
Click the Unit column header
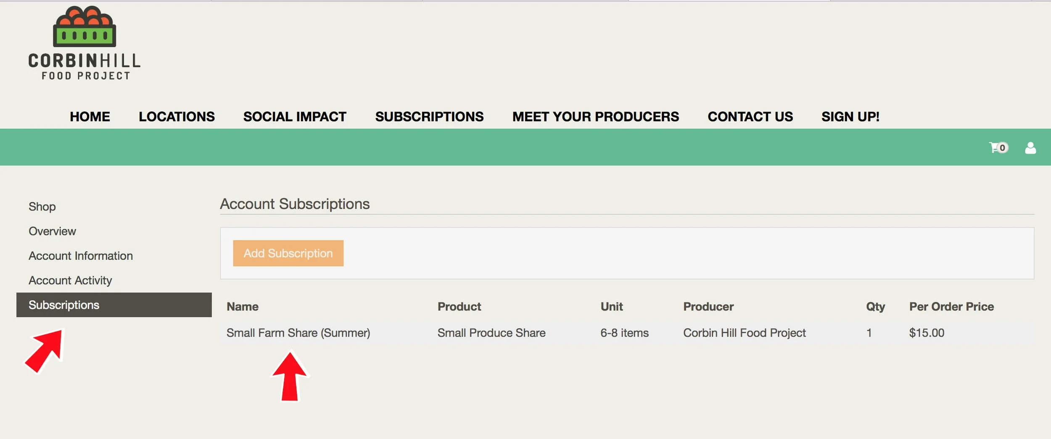612,306
